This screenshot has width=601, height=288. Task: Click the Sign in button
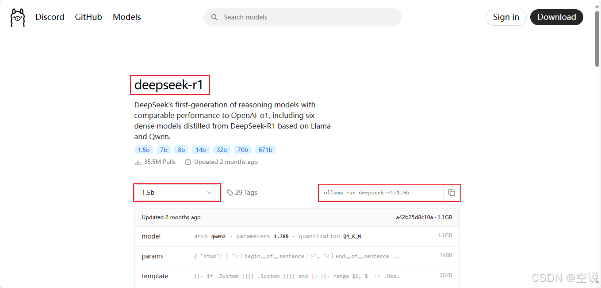[506, 17]
